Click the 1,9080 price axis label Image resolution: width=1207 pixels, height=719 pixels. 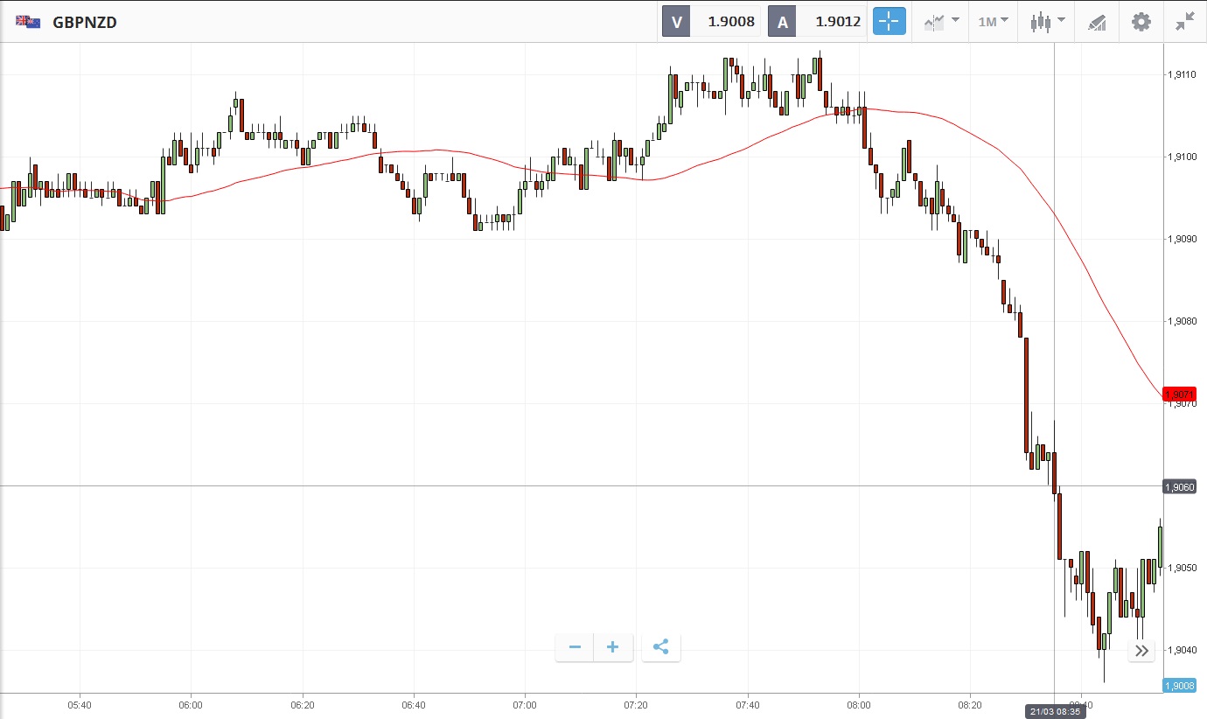[x=1182, y=322]
